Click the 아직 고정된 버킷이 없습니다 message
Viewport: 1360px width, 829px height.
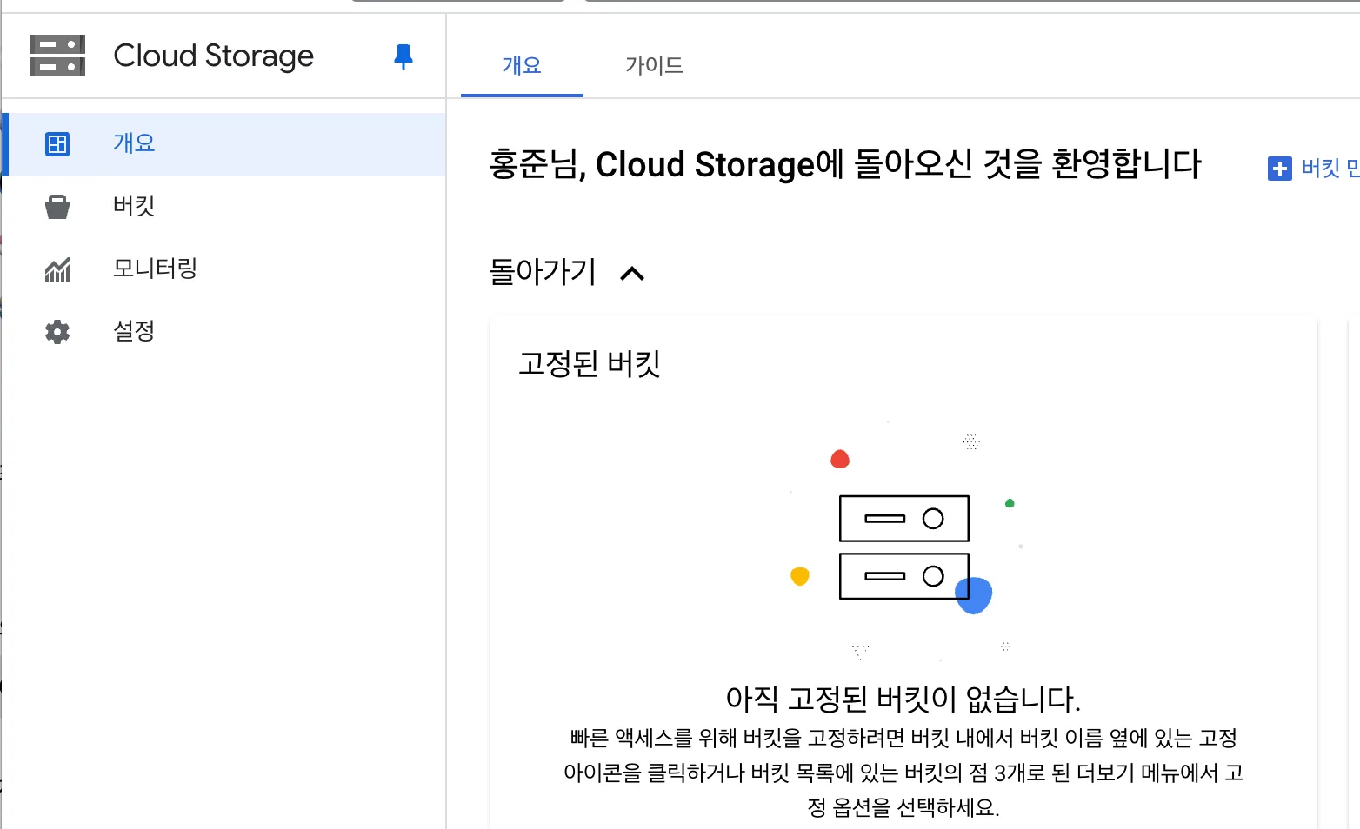[903, 699]
